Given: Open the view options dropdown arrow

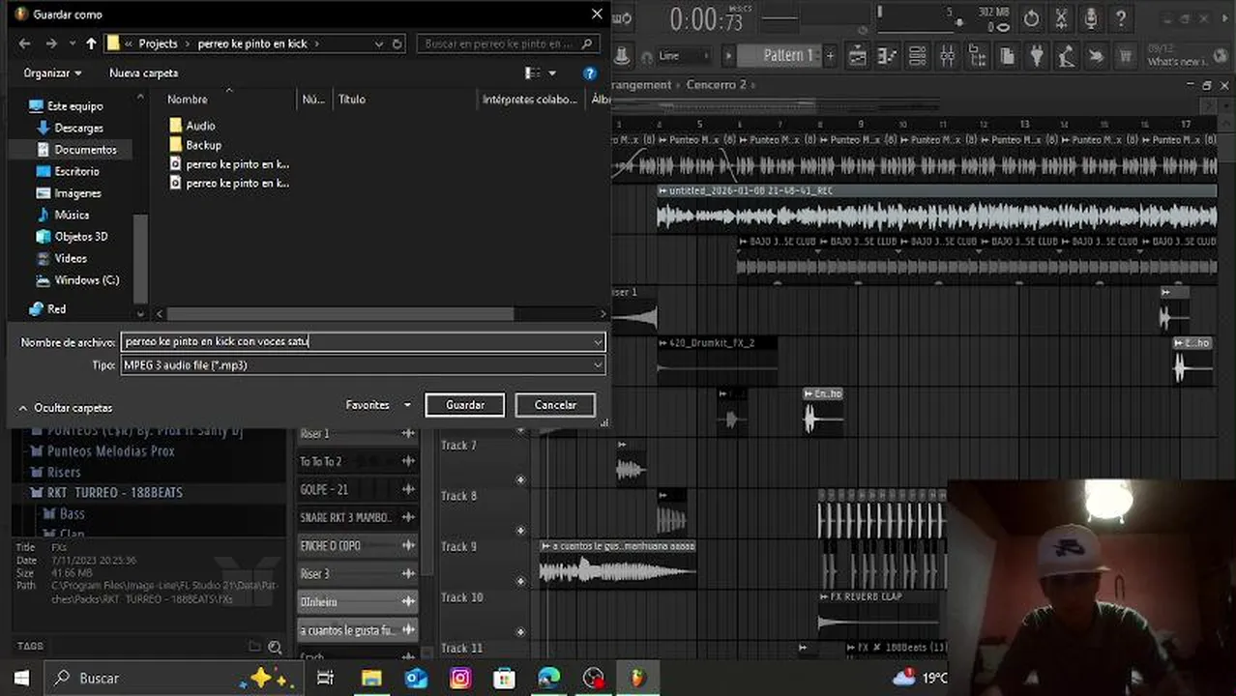Looking at the screenshot, I should [552, 72].
